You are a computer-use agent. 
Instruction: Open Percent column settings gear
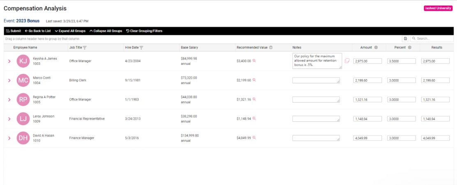(410, 48)
